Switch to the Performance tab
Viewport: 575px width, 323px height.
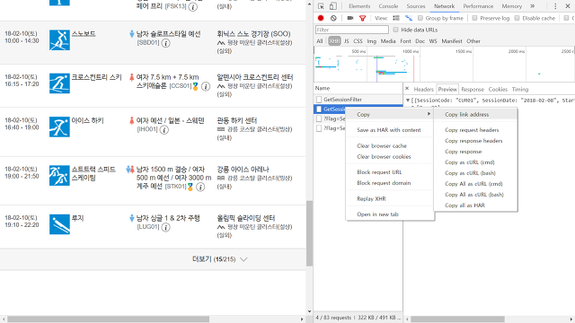[x=478, y=6]
